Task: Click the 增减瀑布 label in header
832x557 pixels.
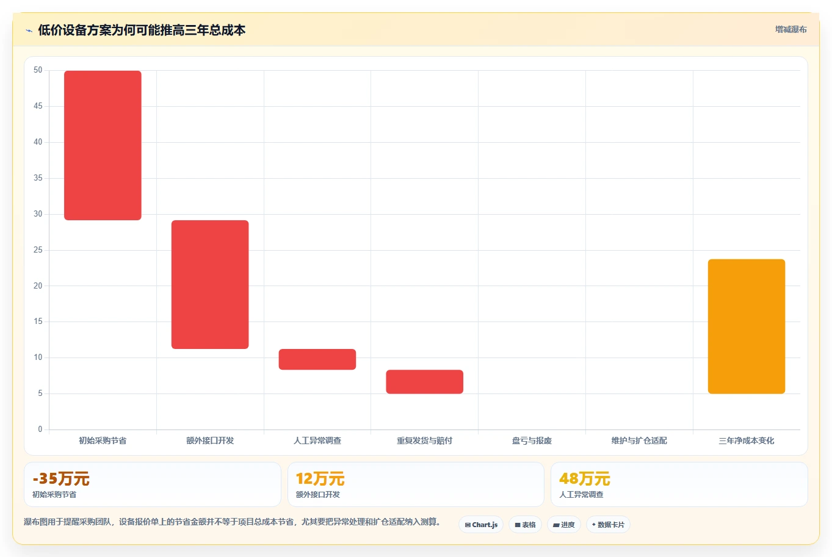Action: point(790,29)
